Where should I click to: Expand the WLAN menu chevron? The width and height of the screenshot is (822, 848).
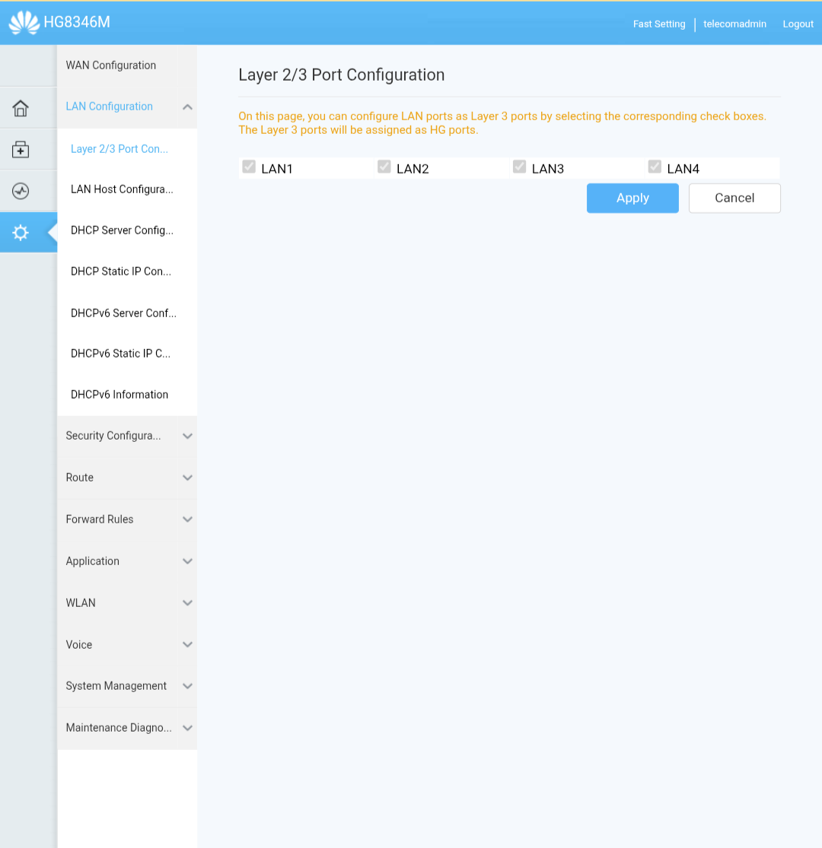pyautogui.click(x=187, y=603)
